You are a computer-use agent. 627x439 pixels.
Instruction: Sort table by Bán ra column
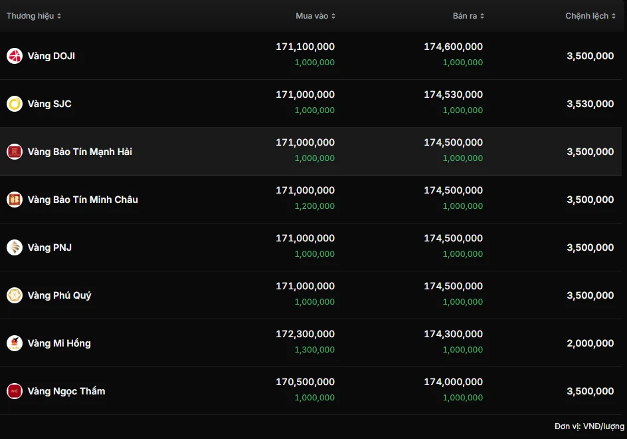[468, 16]
